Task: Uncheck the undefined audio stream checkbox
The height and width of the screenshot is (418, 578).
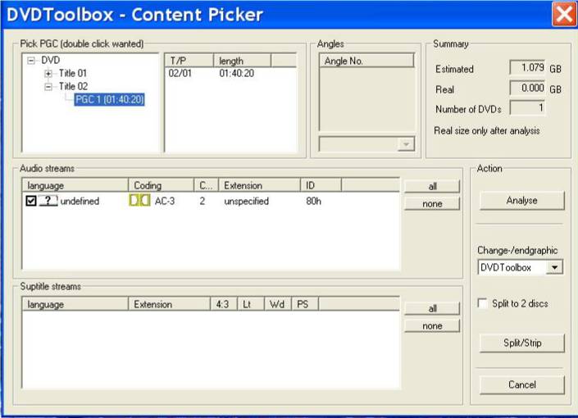Action: (31, 201)
